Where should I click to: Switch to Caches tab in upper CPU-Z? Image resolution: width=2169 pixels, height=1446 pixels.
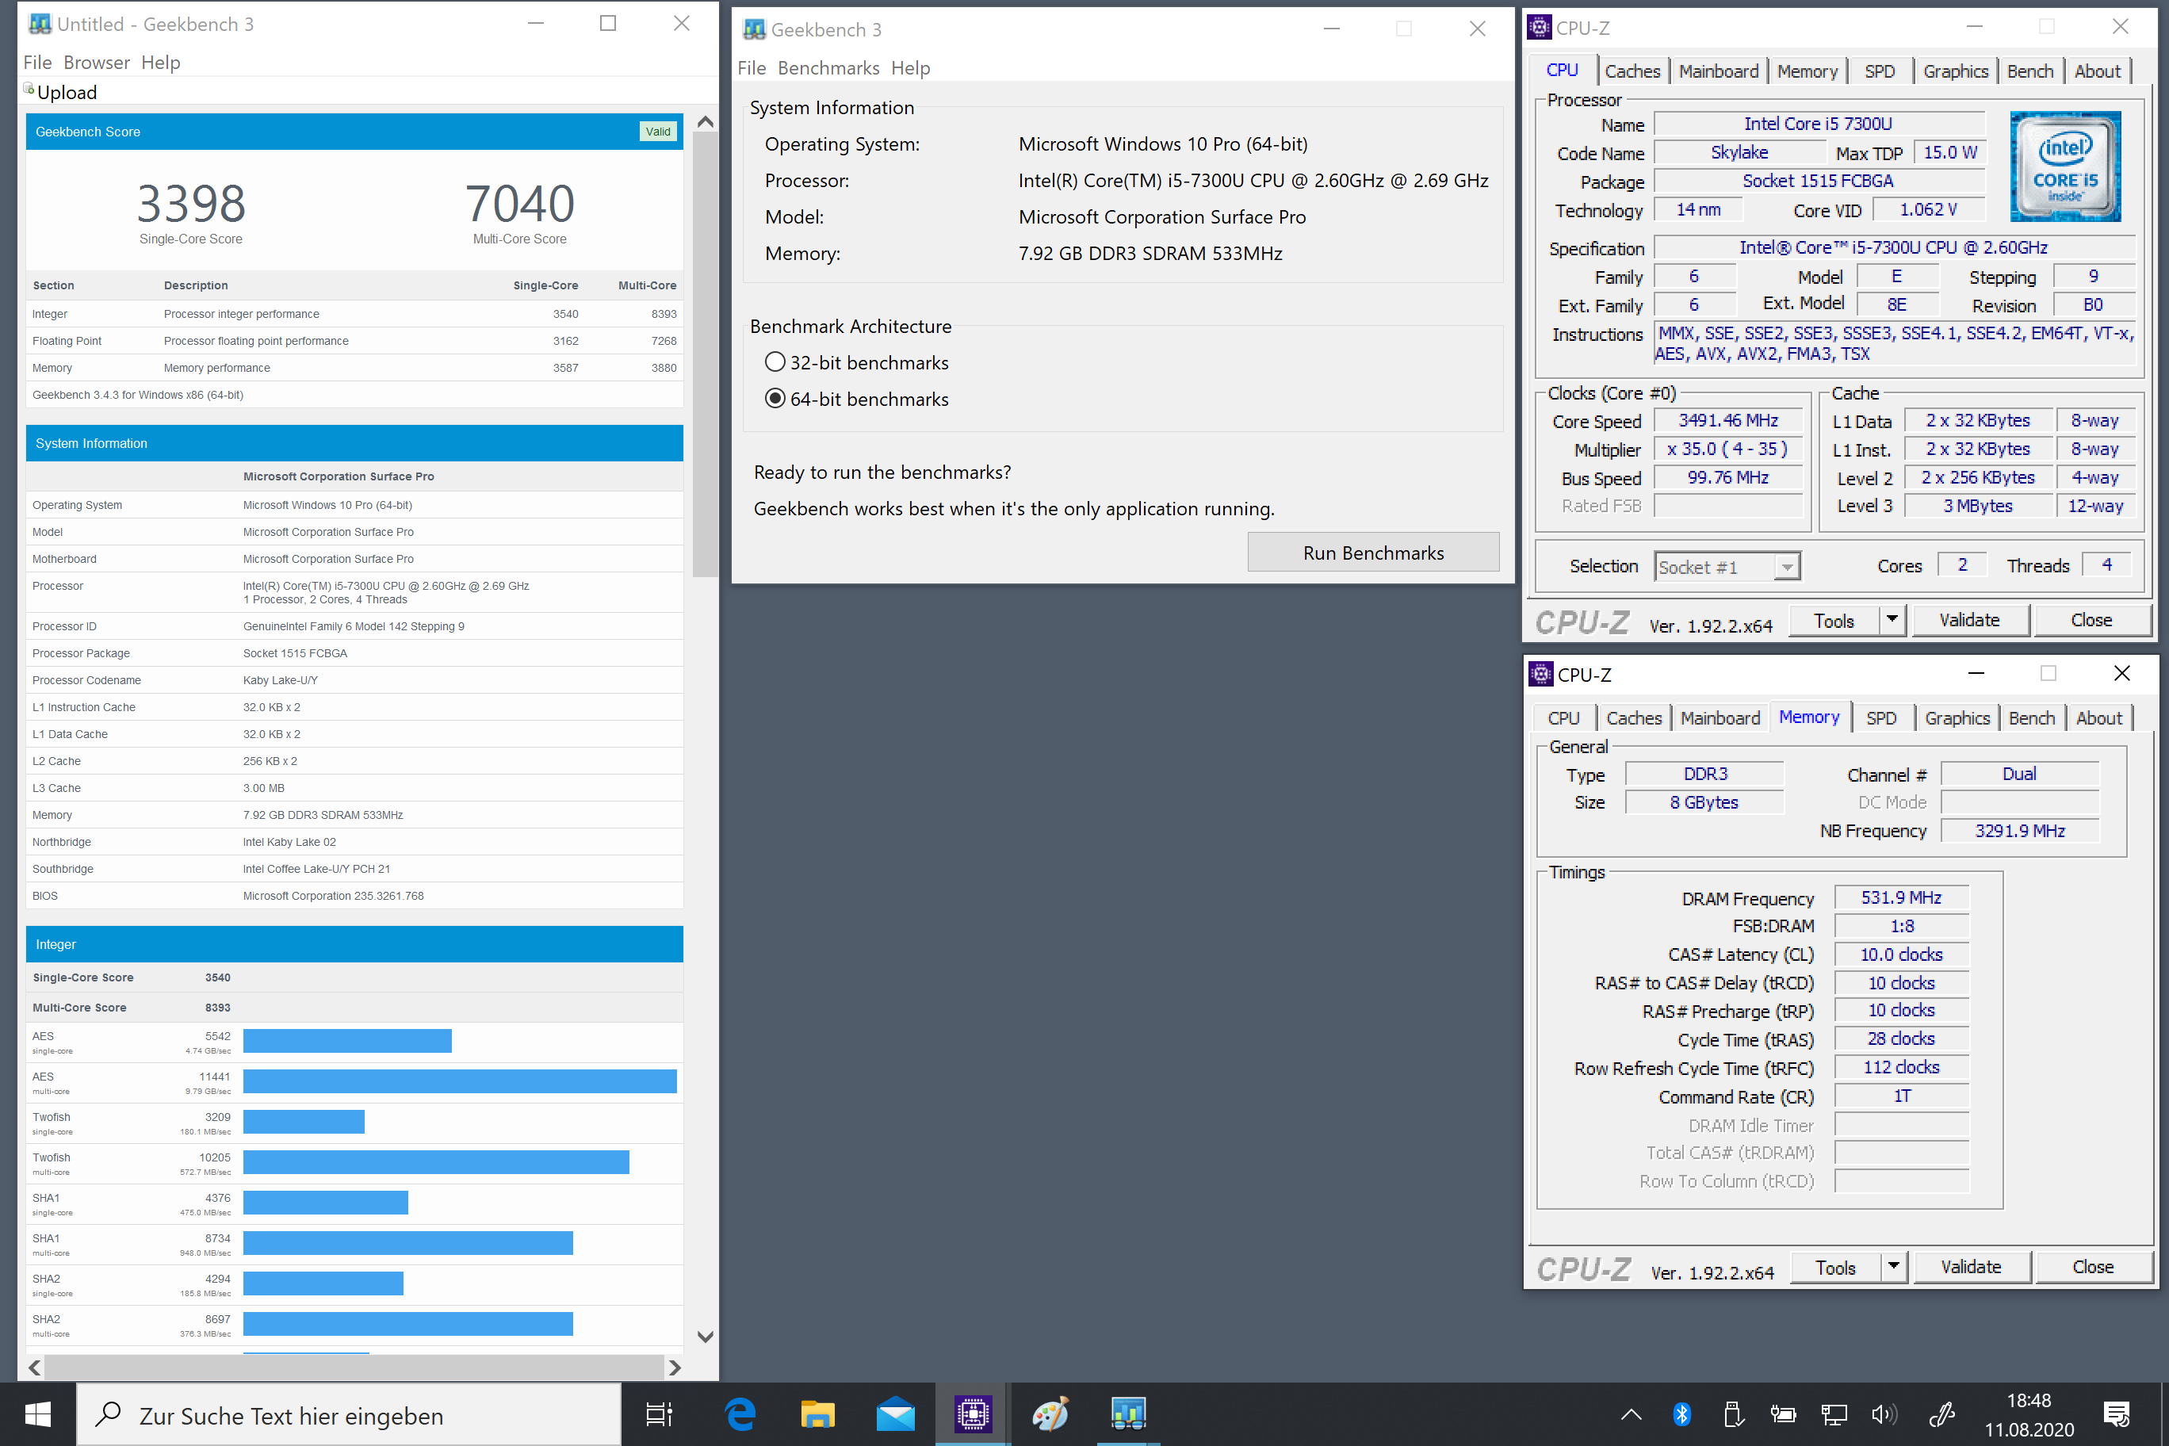point(1632,71)
